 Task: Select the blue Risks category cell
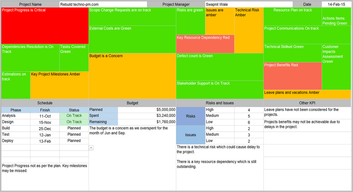(191, 116)
